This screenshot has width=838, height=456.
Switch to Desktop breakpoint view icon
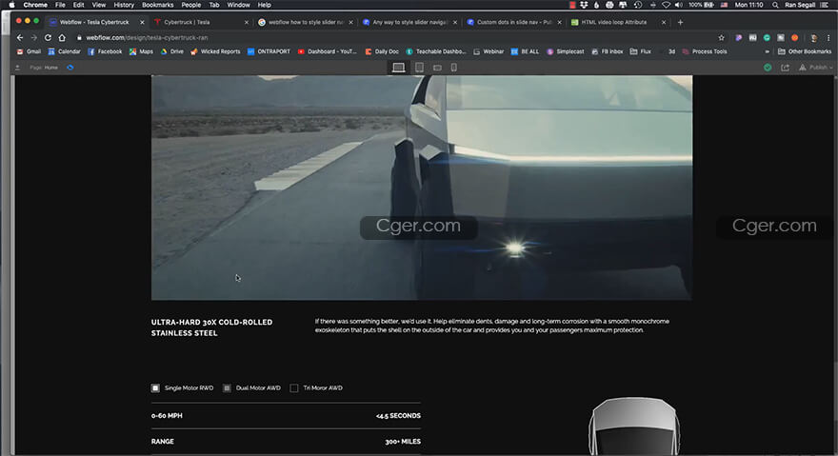click(399, 68)
